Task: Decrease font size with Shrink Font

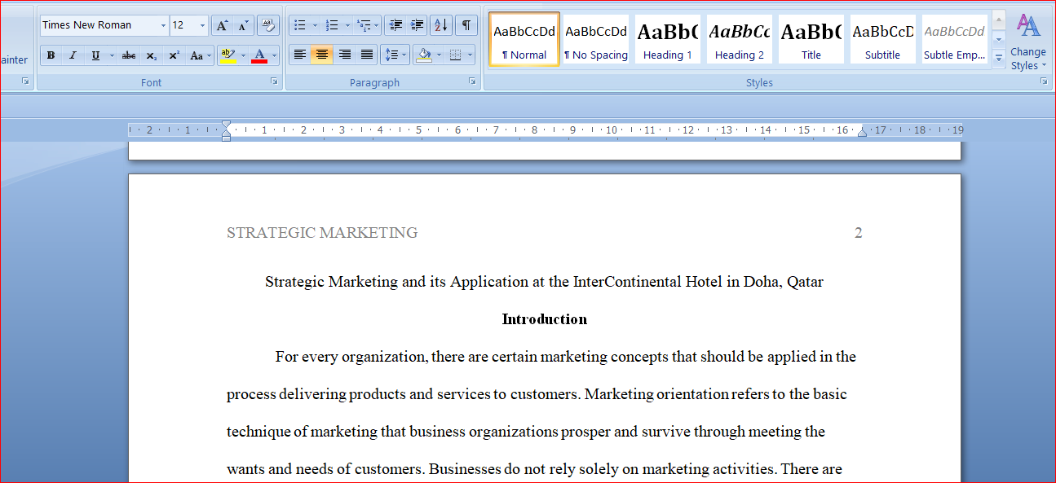Action: (243, 25)
